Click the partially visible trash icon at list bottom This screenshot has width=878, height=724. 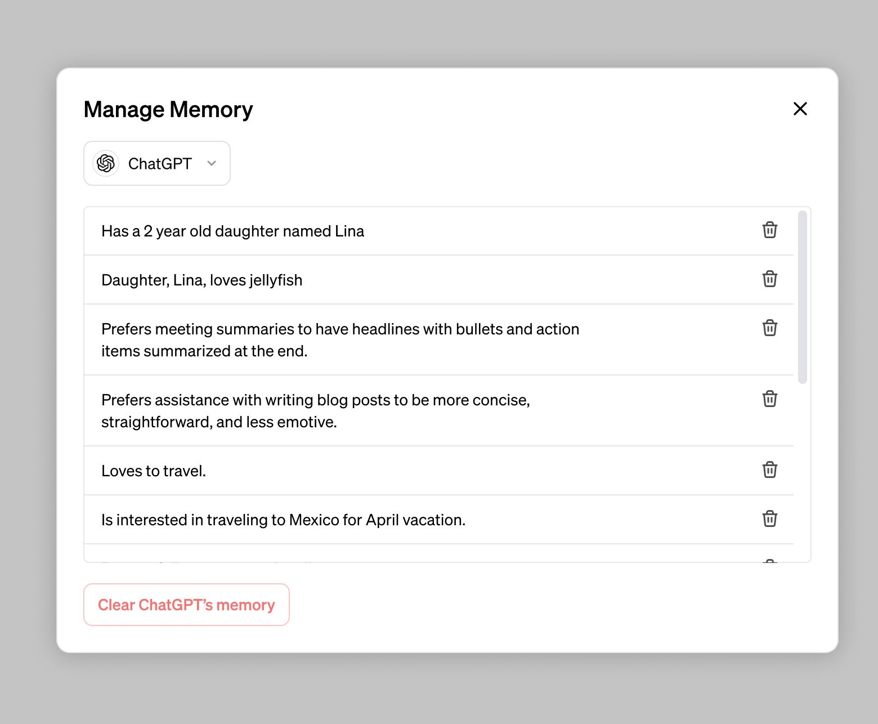(769, 561)
